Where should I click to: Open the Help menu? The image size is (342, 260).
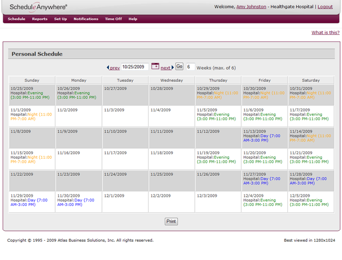(x=133, y=19)
